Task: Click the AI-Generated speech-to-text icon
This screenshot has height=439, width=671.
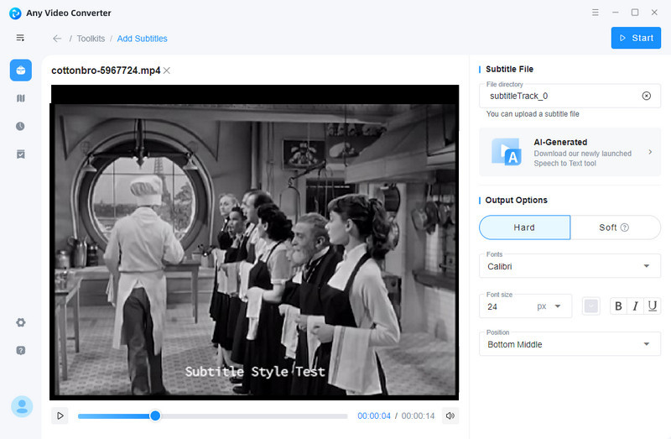Action: tap(507, 152)
